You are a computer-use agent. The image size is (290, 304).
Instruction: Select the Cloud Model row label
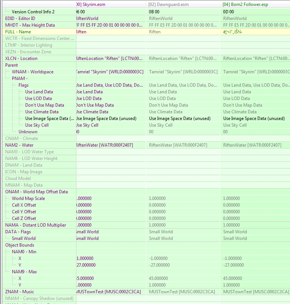point(18,178)
